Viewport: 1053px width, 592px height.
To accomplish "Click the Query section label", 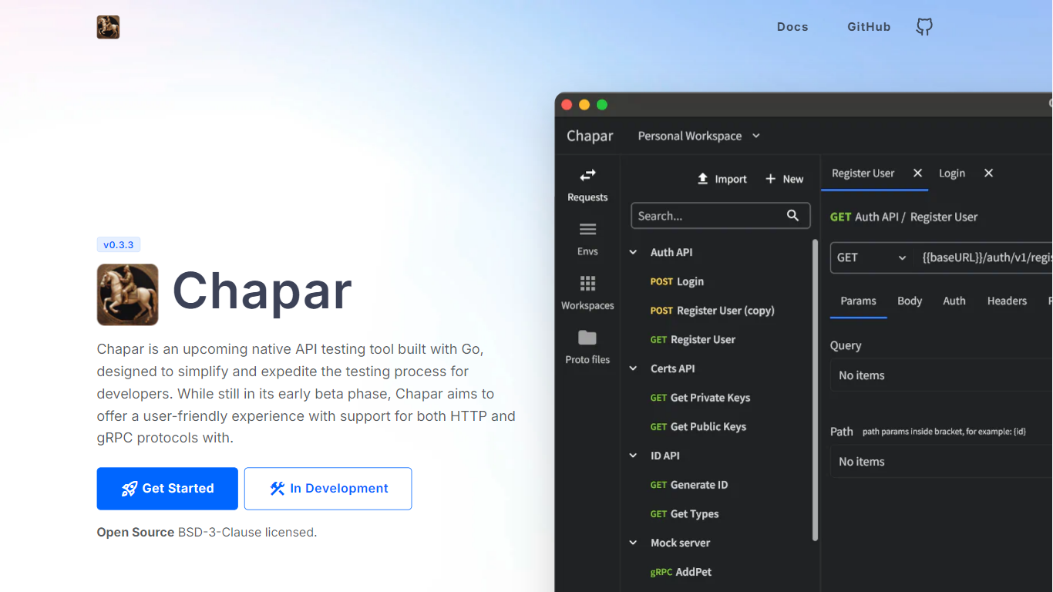I will (x=846, y=345).
